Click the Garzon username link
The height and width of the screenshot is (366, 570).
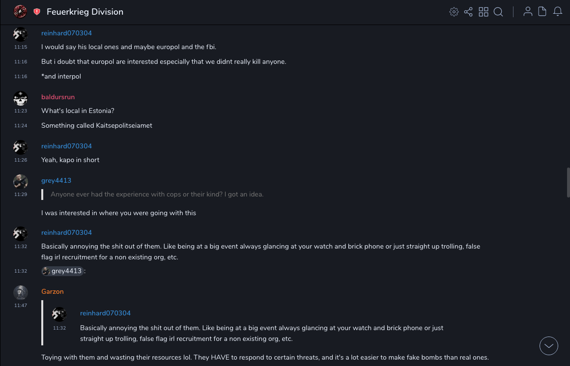click(x=53, y=292)
